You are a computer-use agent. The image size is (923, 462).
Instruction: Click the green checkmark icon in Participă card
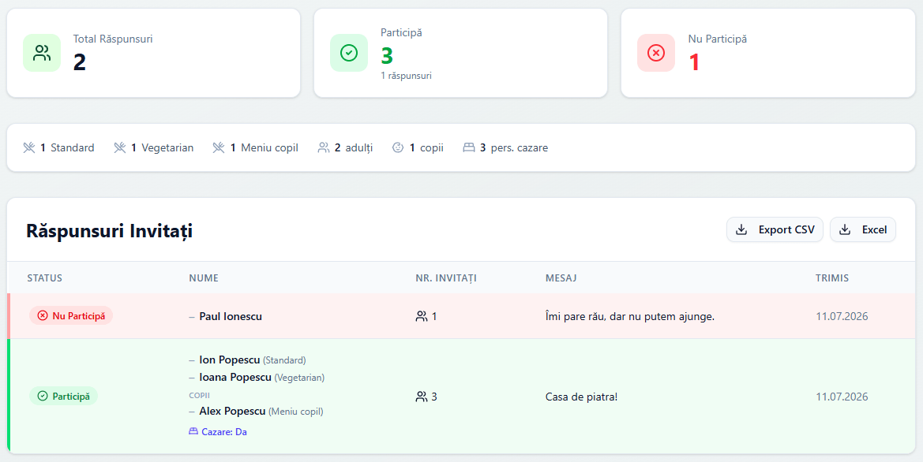click(x=349, y=53)
